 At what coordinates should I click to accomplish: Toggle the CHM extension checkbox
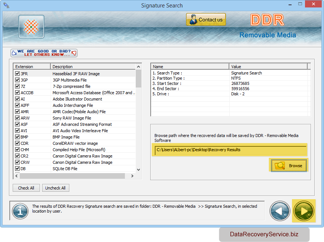[x=18, y=150]
